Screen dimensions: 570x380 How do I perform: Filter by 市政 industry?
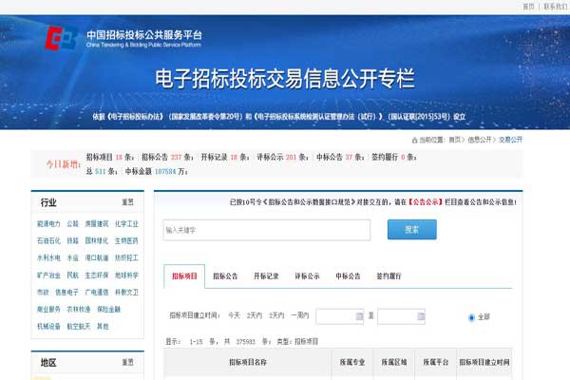43,292
